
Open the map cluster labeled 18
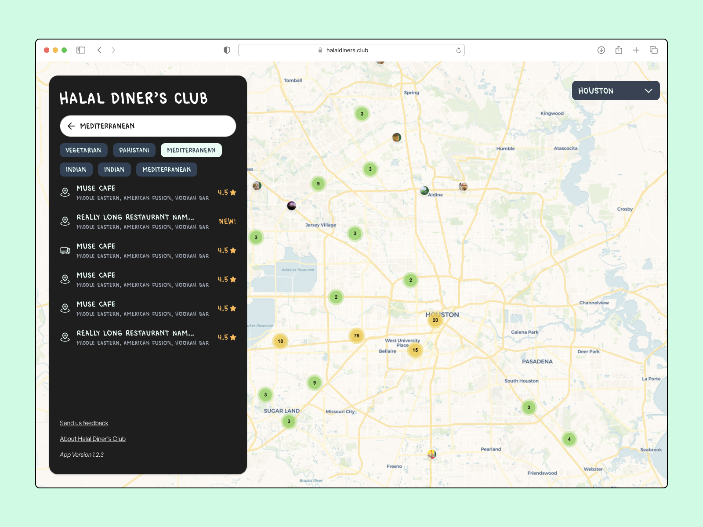coord(280,341)
